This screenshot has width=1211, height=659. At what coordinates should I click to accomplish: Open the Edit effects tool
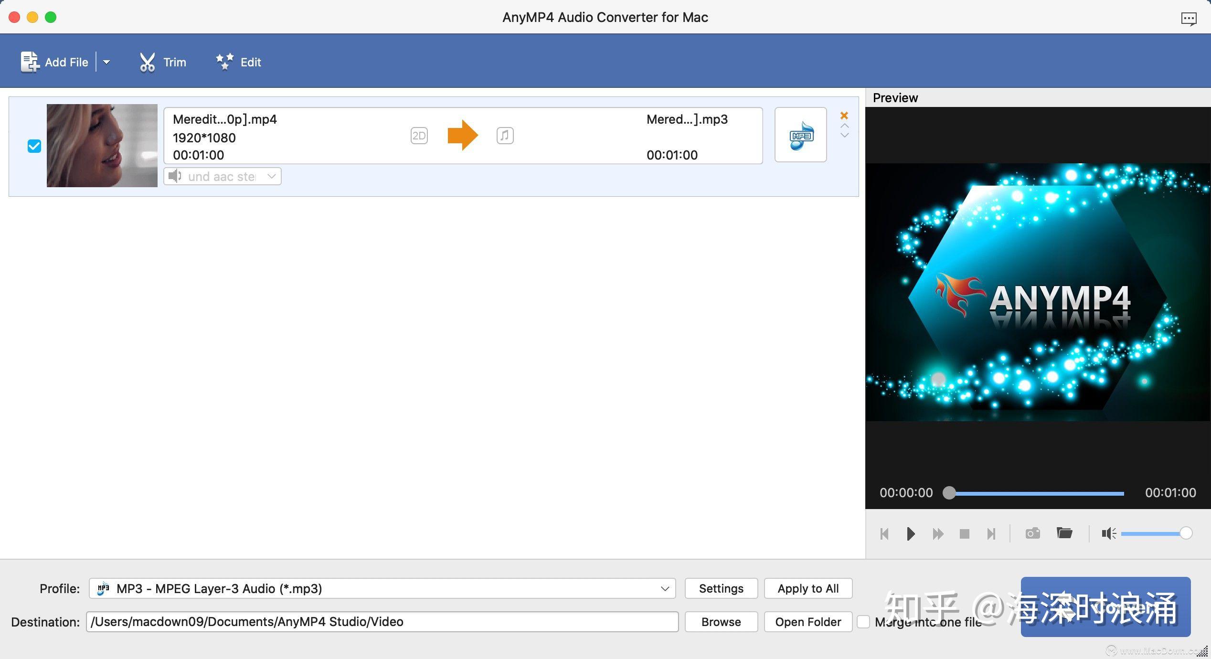point(224,62)
